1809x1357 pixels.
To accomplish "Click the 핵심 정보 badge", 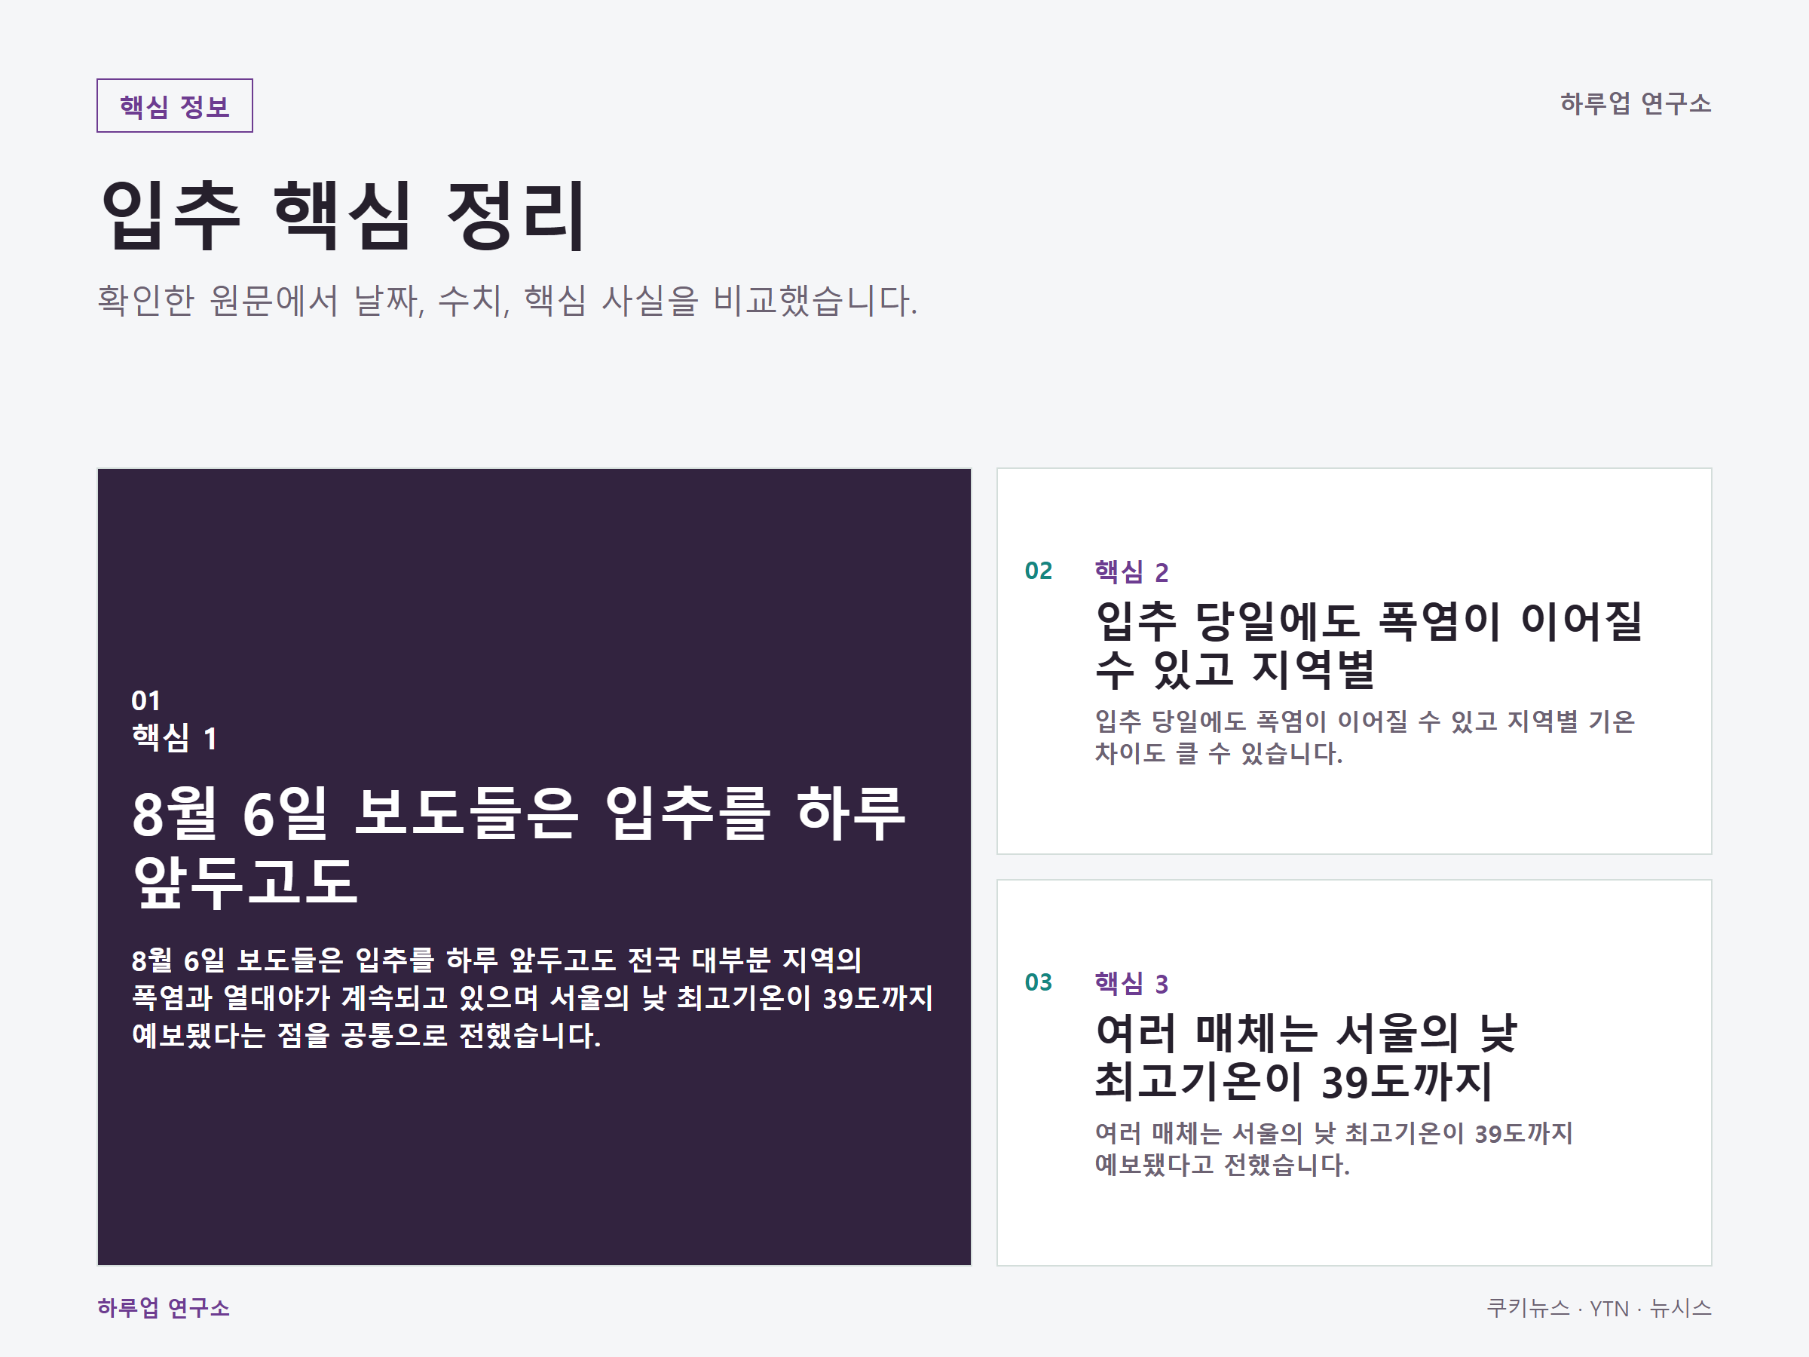I will click(174, 106).
